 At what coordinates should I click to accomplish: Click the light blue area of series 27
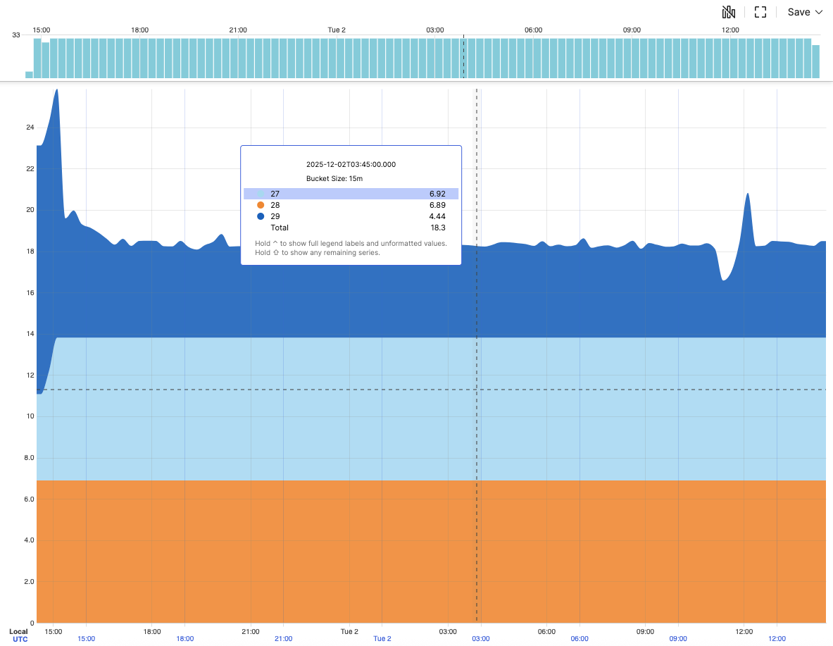coord(431,409)
